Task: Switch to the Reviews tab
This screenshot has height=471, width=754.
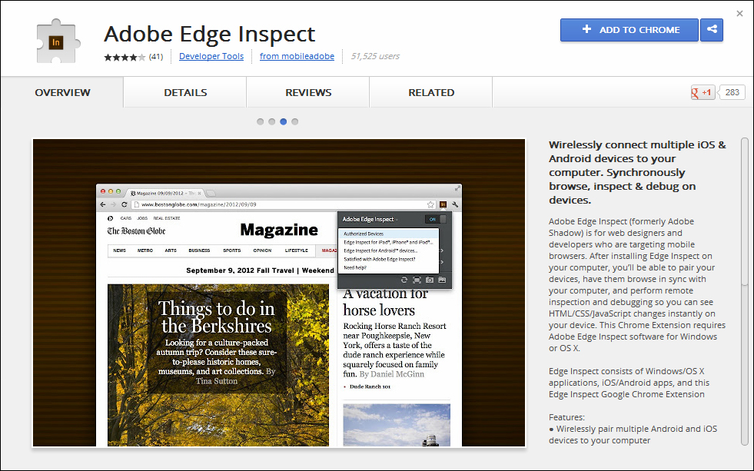Action: pos(308,92)
